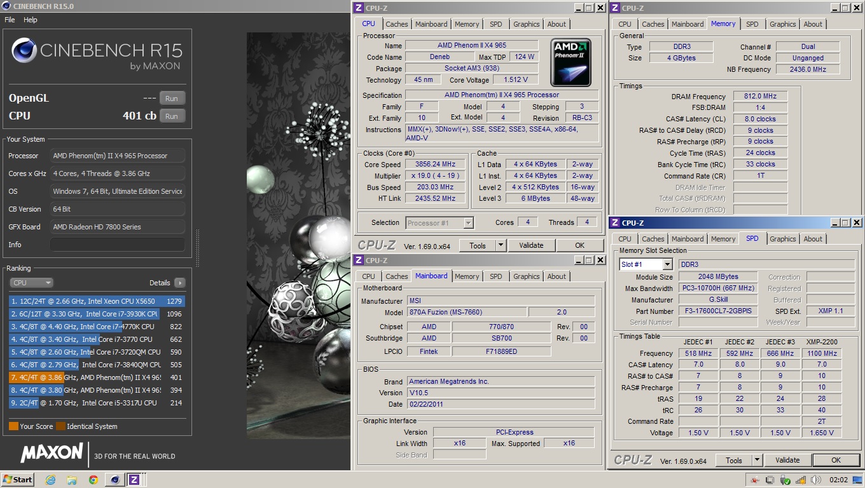Click the Identical System brown legend swatch
This screenshot has height=488, width=865.
[60, 426]
